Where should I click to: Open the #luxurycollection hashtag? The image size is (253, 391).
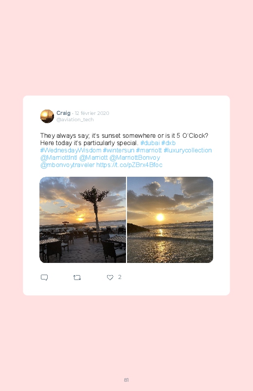click(188, 150)
